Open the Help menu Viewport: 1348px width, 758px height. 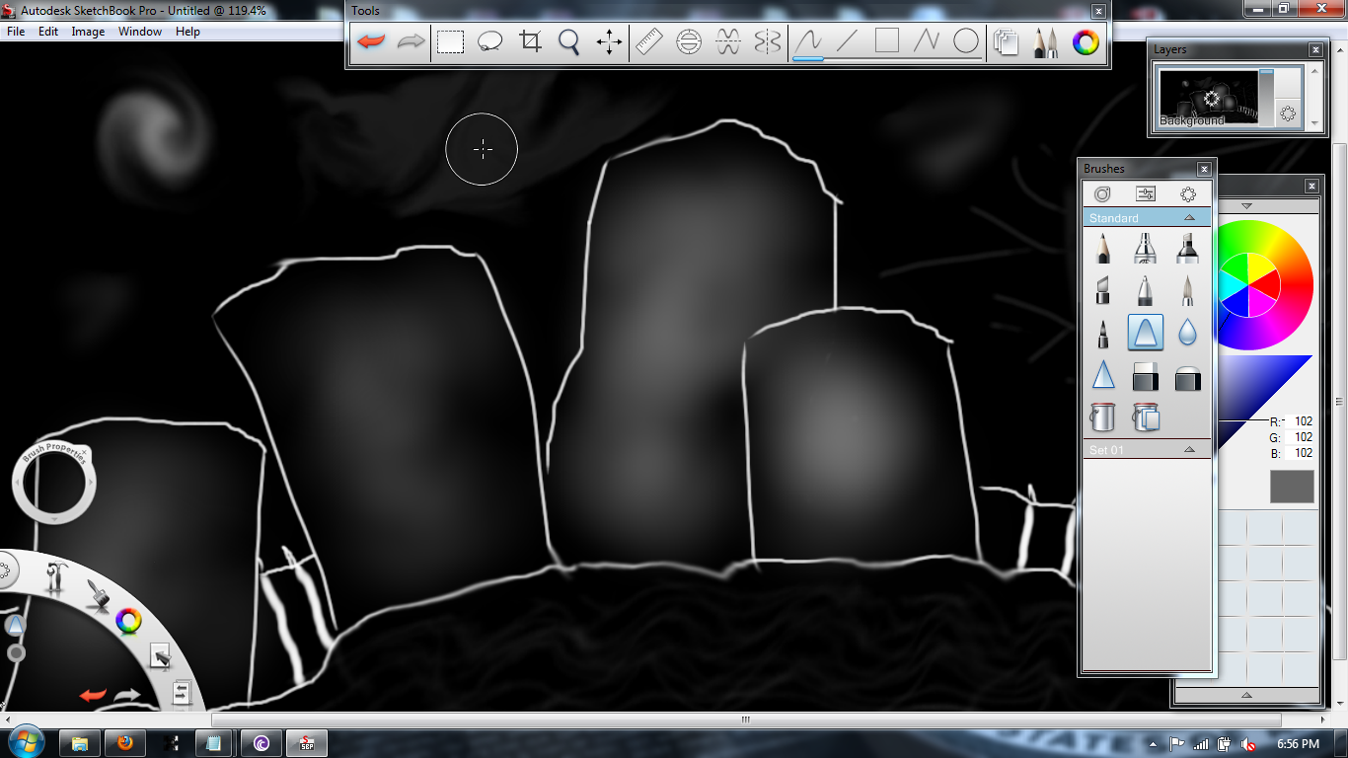[187, 32]
